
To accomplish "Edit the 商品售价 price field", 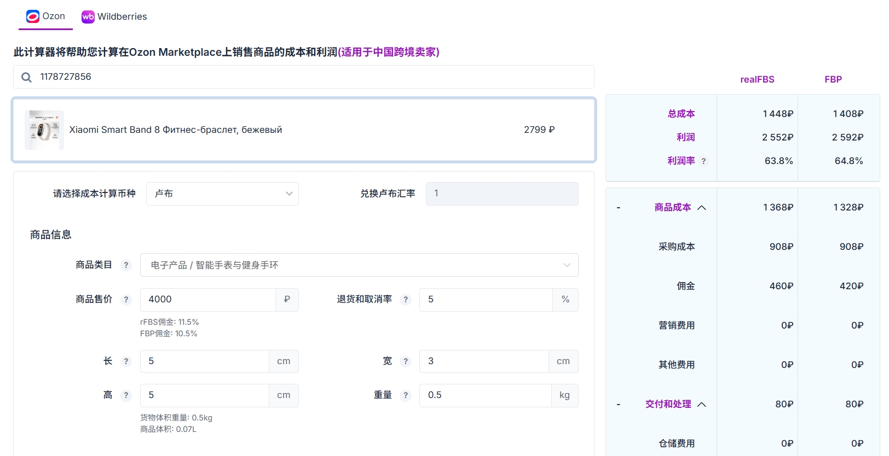I will point(208,300).
